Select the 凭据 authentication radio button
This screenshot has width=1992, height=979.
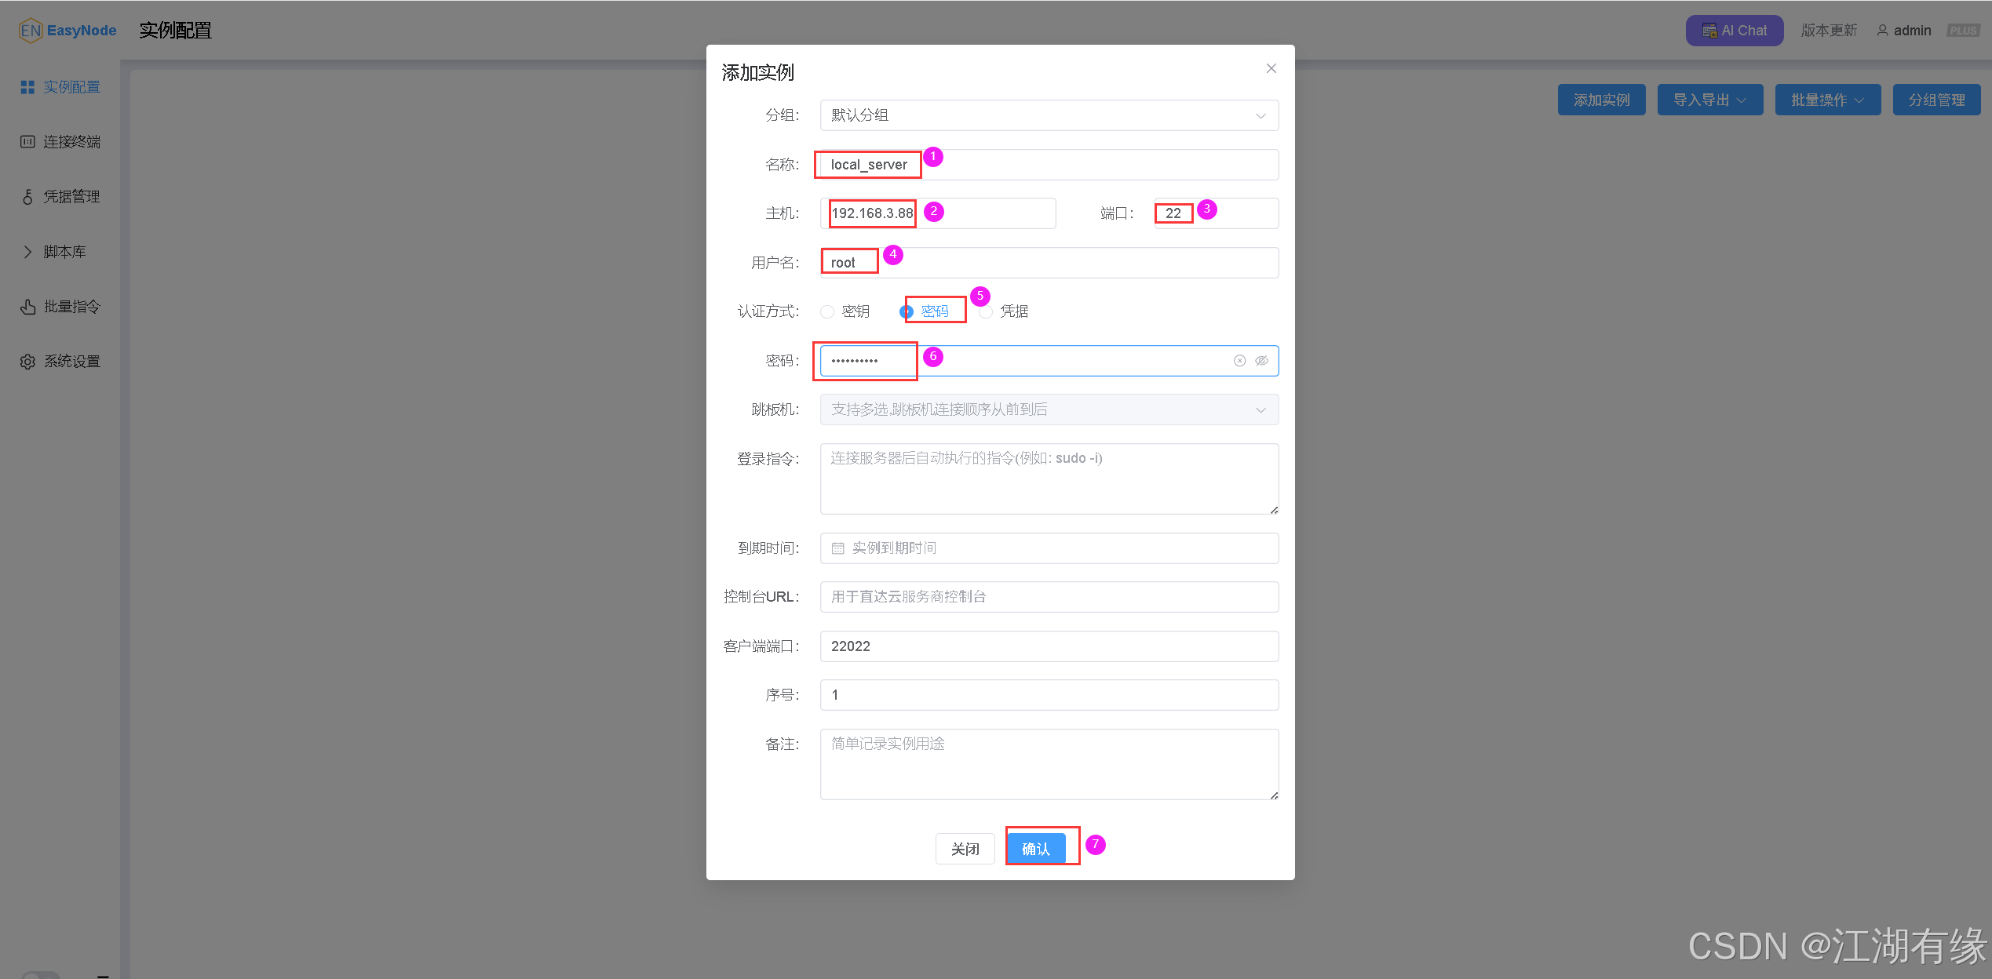point(987,312)
